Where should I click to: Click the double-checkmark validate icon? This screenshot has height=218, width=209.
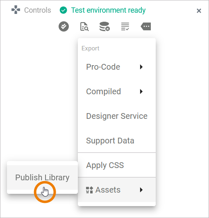(x=64, y=26)
